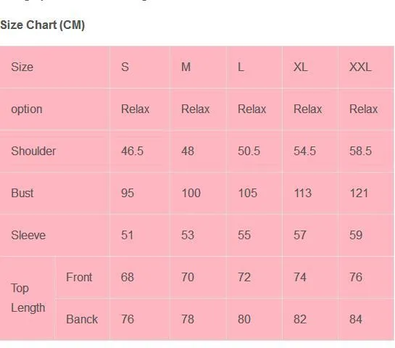The width and height of the screenshot is (395, 348).
Task: Select back length value 84
Action: coord(356,319)
